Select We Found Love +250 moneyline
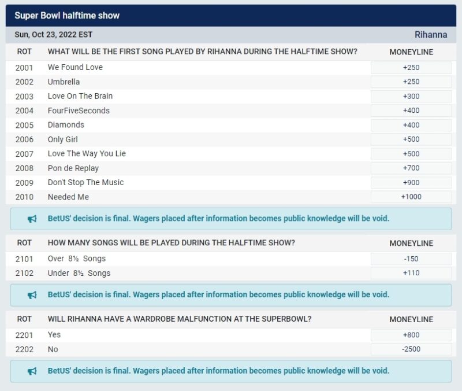462x391 pixels. [x=411, y=68]
